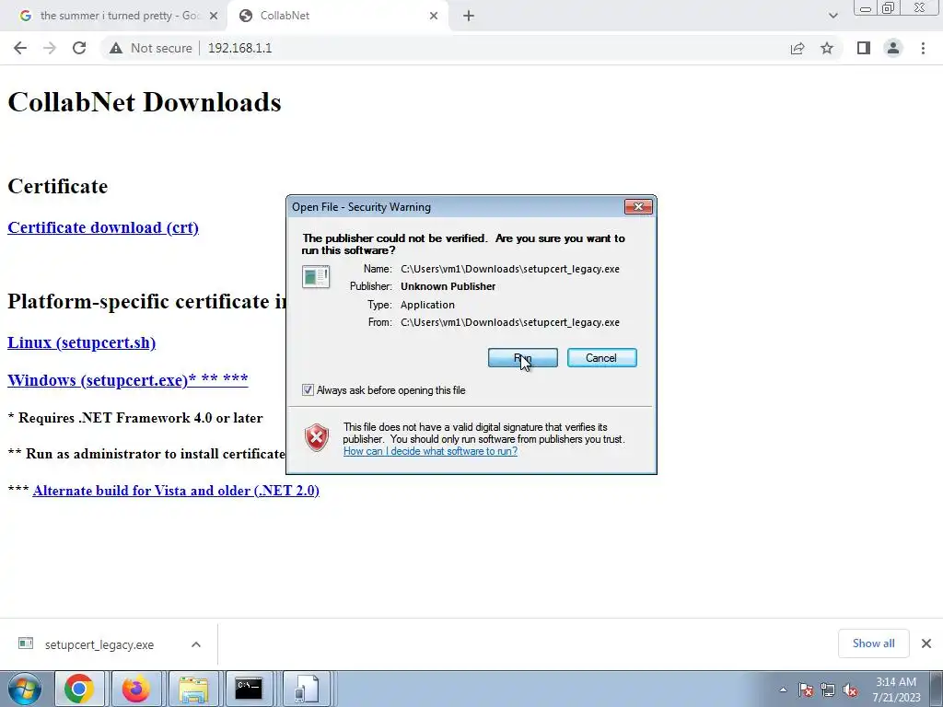Screen dimensions: 943x707
Task: Click the taskbar clock showing 3:14 AM
Action: pyautogui.click(x=896, y=690)
